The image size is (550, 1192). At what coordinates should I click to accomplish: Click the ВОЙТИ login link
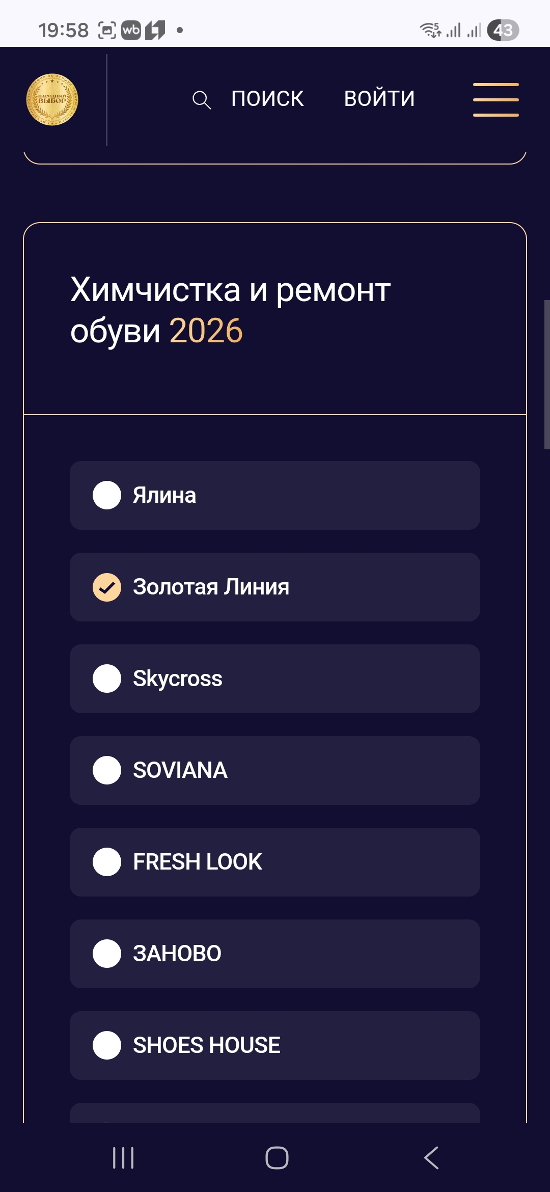click(x=379, y=99)
